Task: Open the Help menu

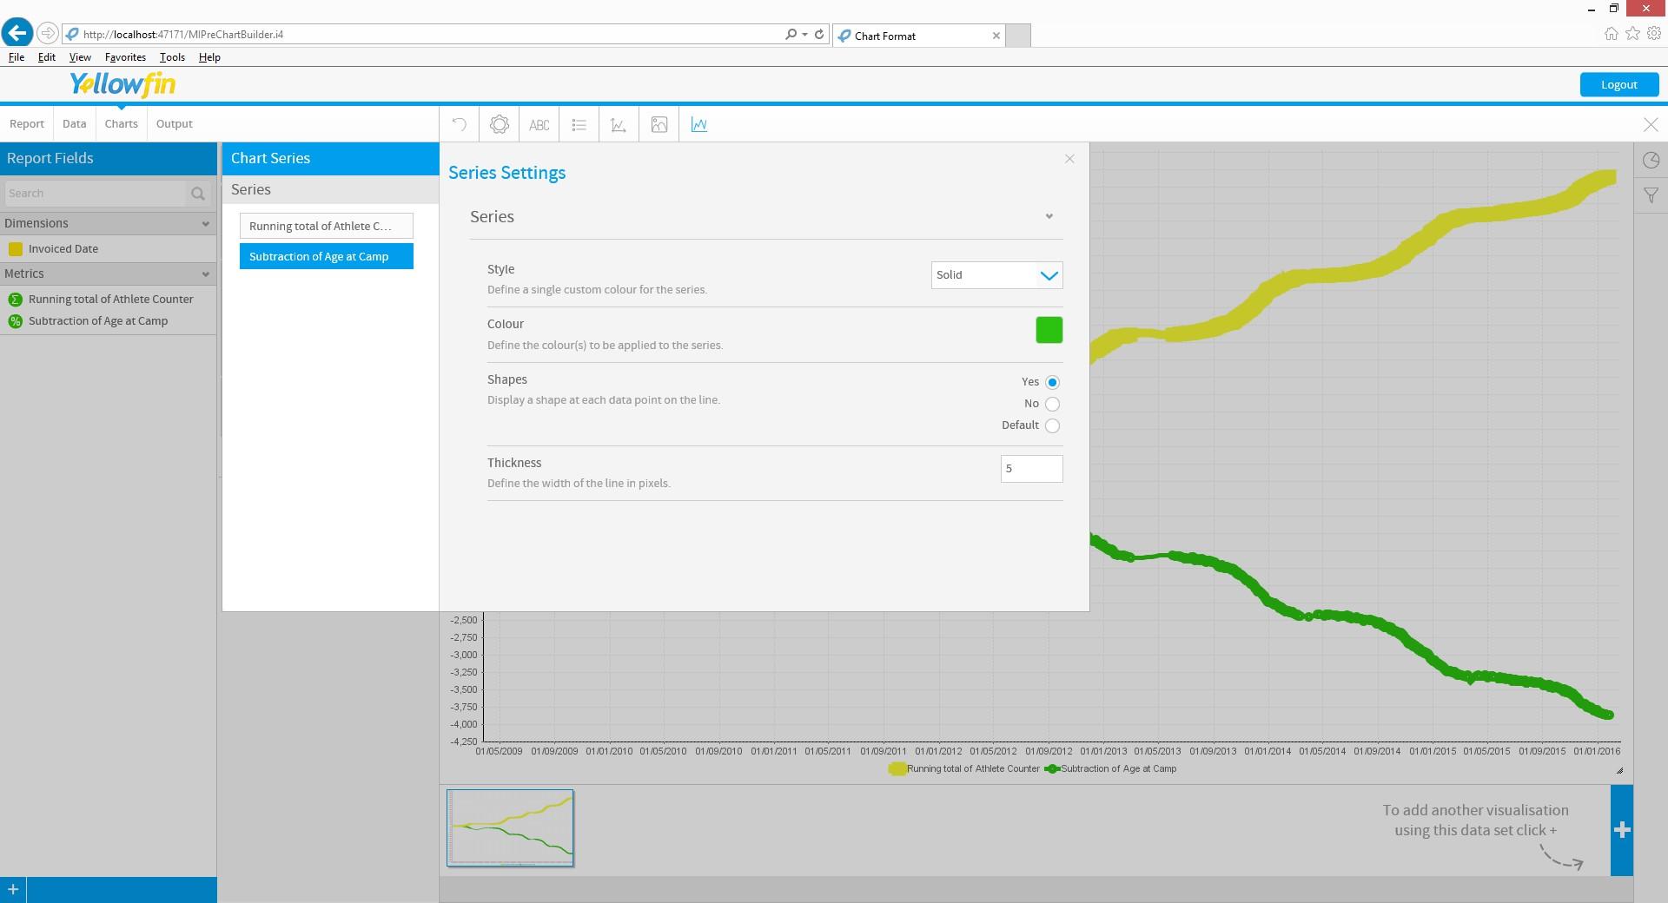Action: click(x=209, y=57)
